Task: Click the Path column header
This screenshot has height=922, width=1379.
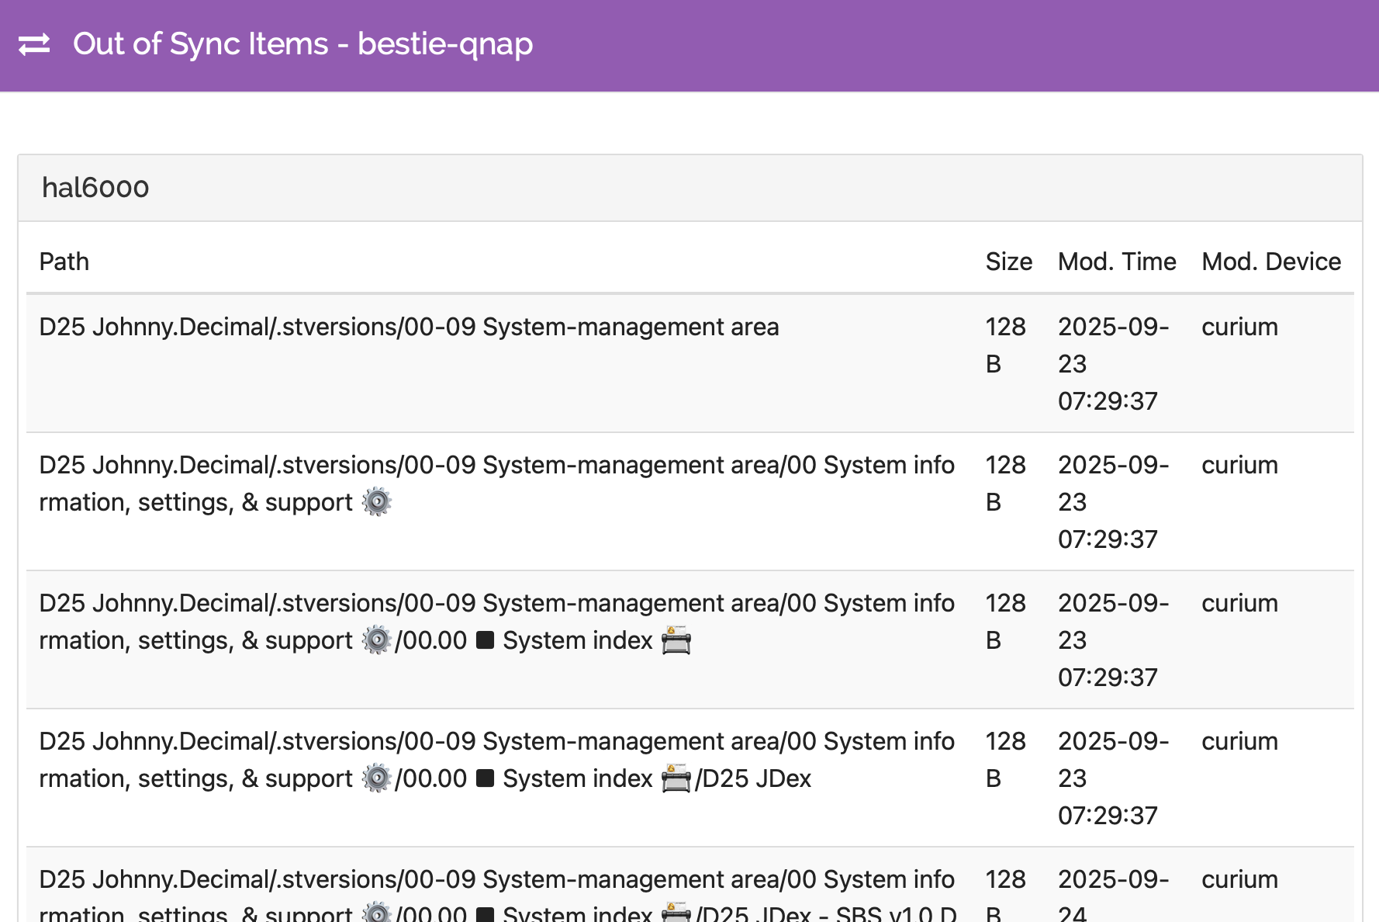Action: (x=64, y=262)
